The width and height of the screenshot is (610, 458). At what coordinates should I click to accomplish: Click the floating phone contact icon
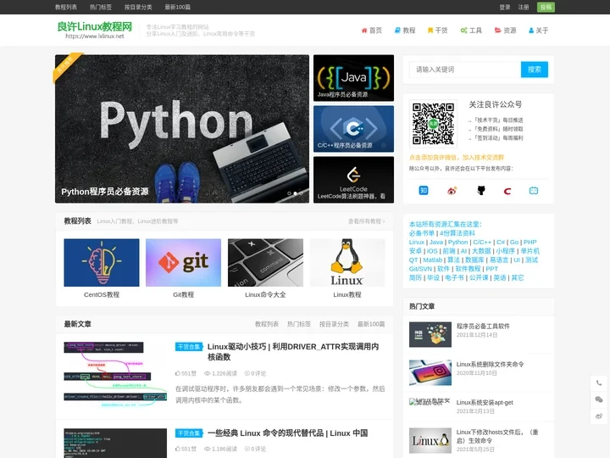[x=599, y=383]
